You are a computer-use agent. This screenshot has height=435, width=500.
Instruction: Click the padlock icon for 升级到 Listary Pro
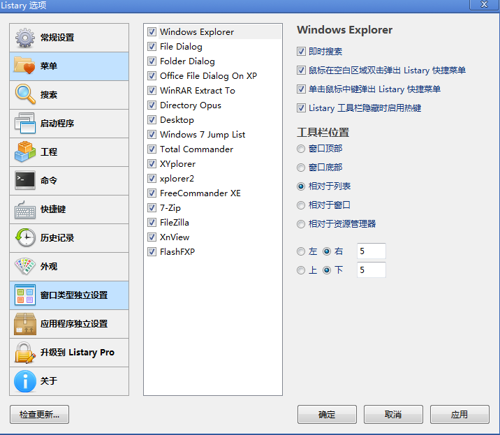pos(25,353)
